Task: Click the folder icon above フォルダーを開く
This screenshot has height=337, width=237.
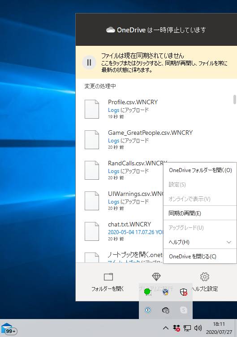Action: tap(108, 277)
